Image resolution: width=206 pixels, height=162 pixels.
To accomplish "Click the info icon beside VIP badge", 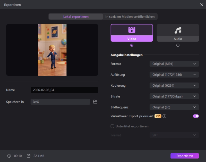I will pos(164,116).
